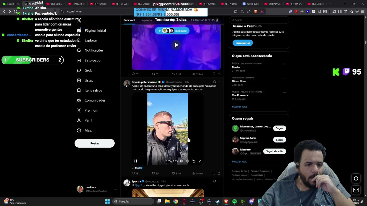
Task: Open Paul's profile link below video
Action: coord(137,168)
